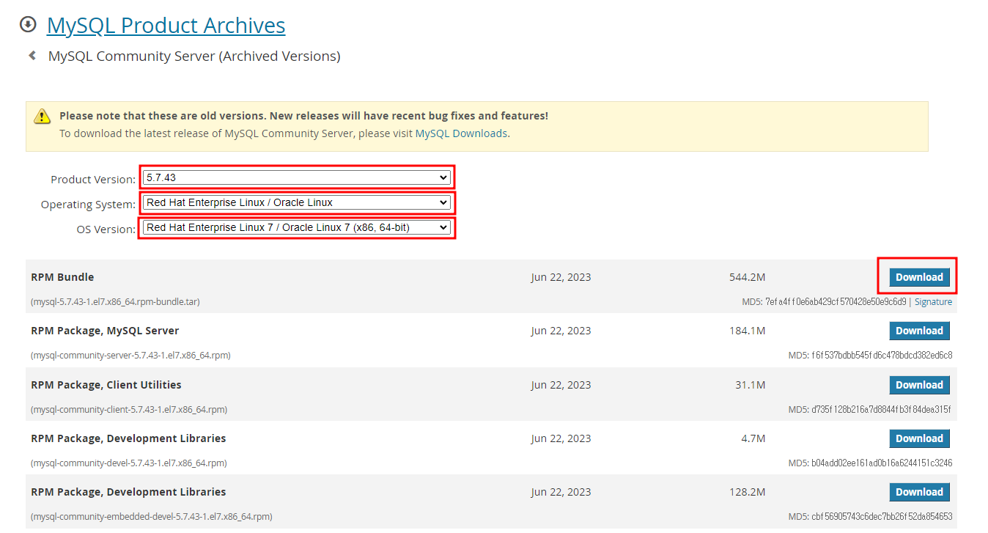Click the yellow warning triangle icon
The image size is (988, 533).
pos(43,116)
